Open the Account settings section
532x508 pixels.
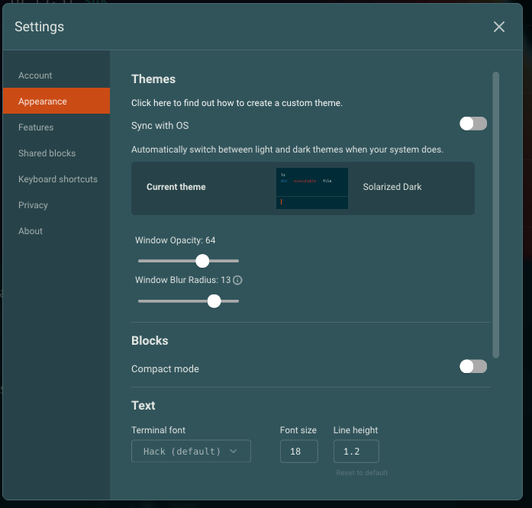pos(56,76)
